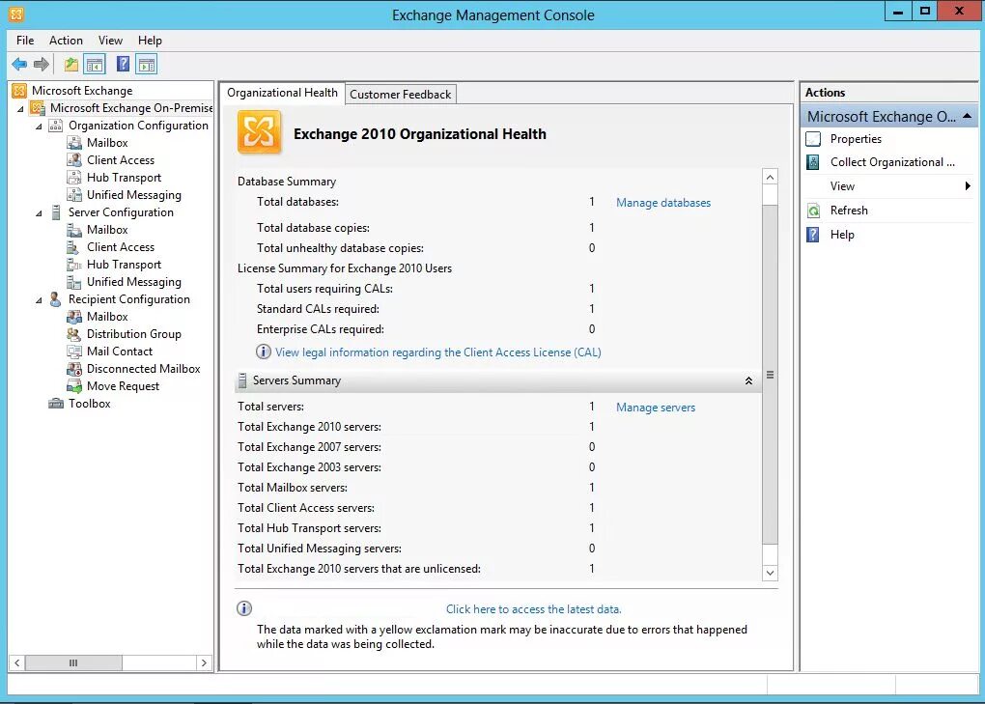Open the View menu
The image size is (985, 704).
(110, 41)
